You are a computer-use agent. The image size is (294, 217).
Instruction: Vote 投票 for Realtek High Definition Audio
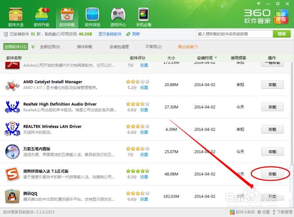click(x=144, y=110)
